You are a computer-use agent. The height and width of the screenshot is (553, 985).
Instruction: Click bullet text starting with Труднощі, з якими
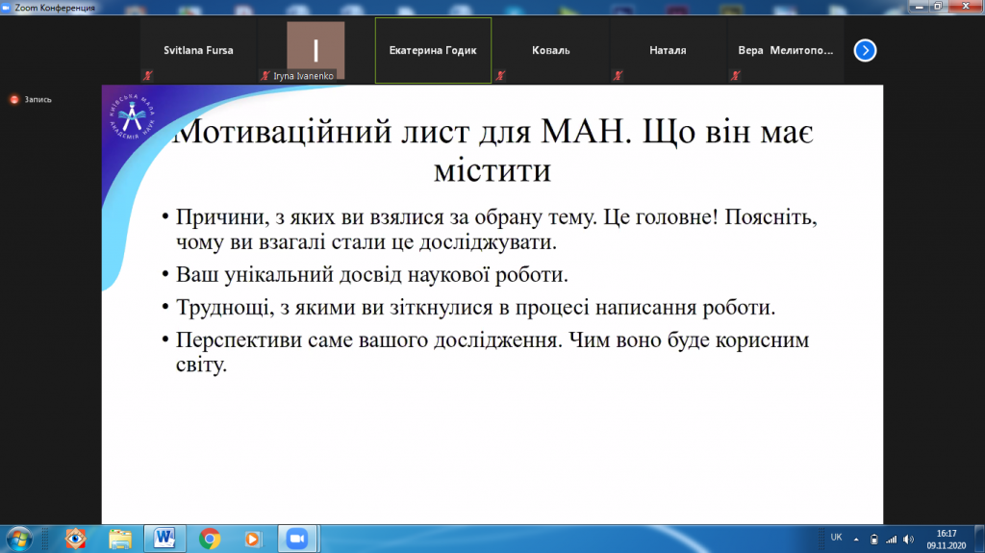coord(475,308)
